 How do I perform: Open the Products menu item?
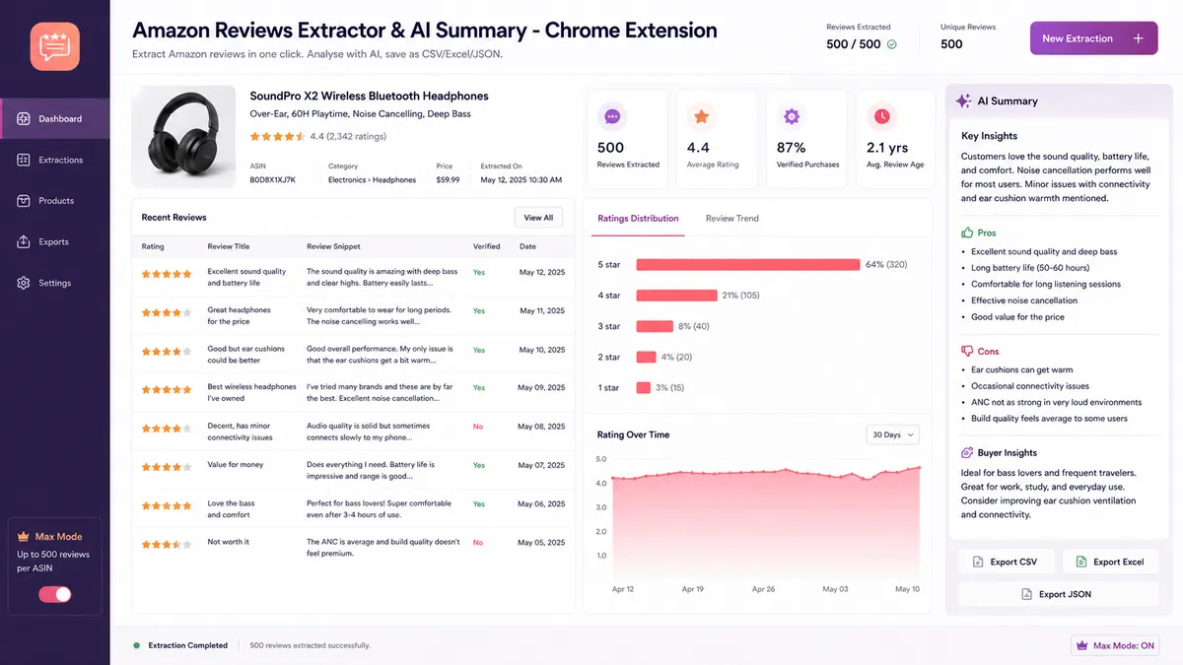55,201
